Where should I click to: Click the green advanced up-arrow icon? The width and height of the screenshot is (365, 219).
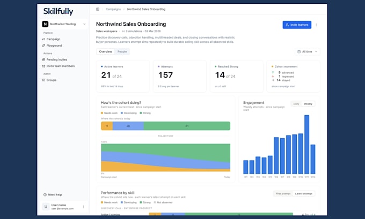pyautogui.click(x=273, y=73)
